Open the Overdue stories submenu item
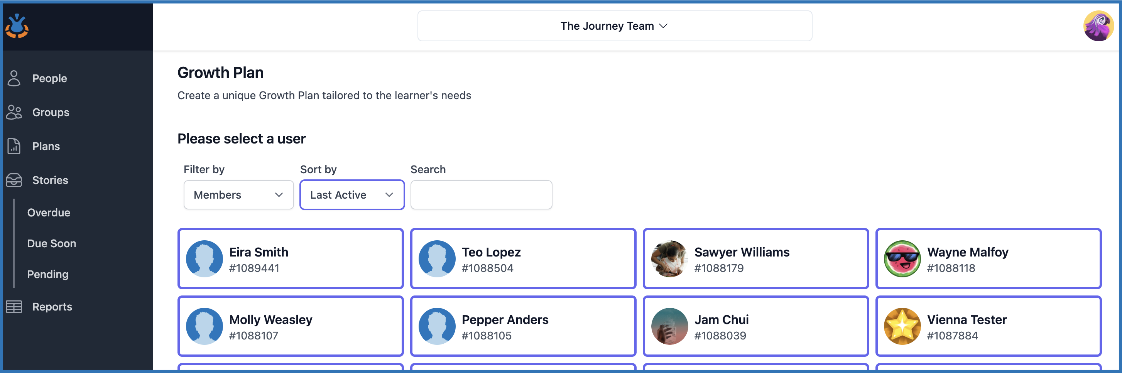The width and height of the screenshot is (1122, 373). (49, 213)
